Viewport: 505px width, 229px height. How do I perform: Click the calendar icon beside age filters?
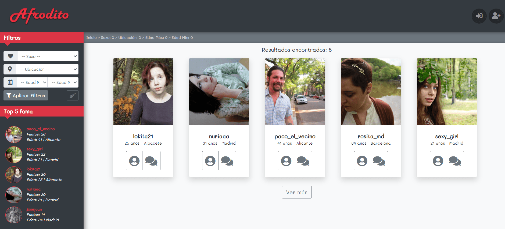coord(10,82)
